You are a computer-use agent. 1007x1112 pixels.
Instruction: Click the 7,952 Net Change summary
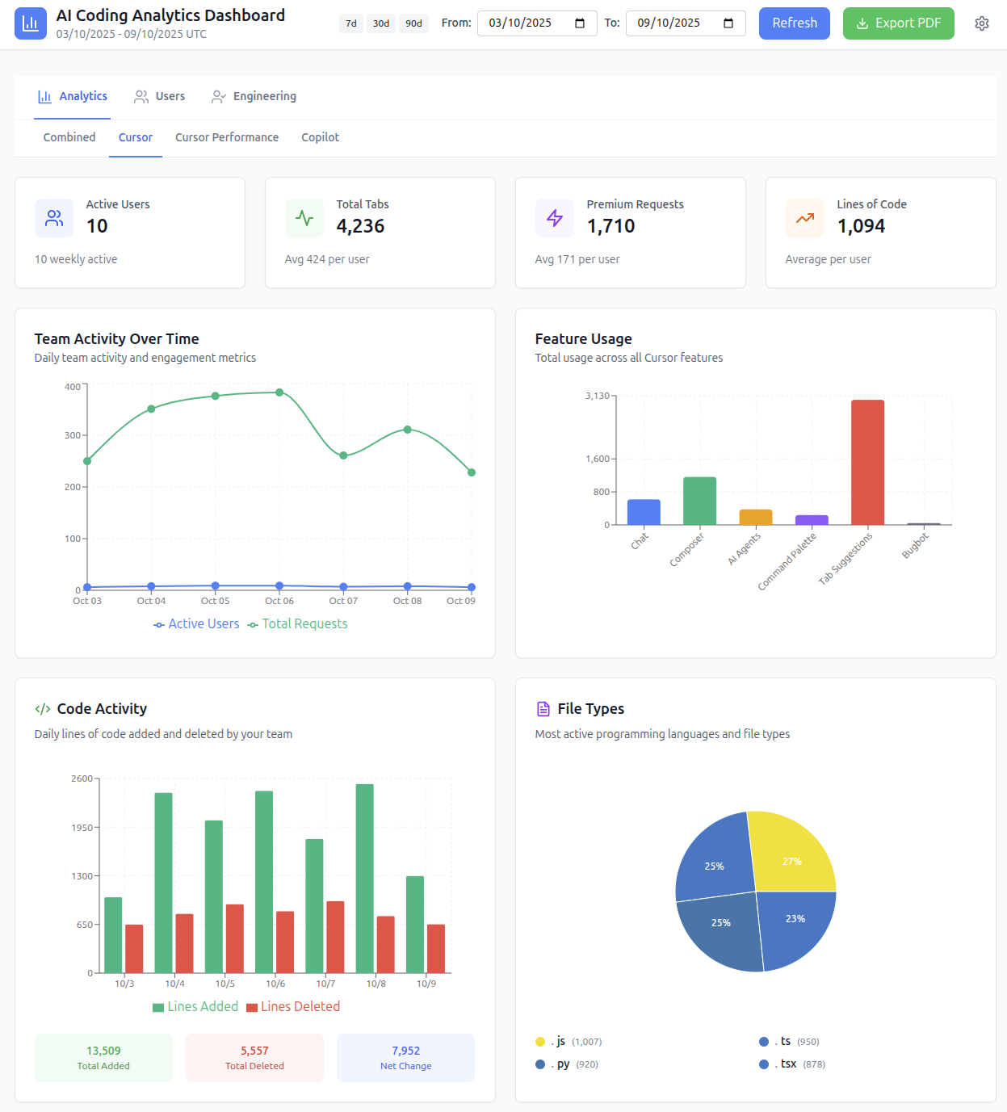[406, 1058]
